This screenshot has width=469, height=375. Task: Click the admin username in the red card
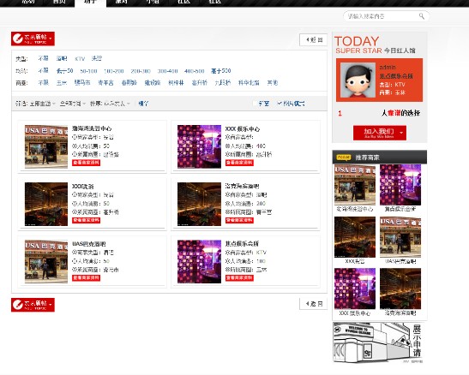click(388, 67)
